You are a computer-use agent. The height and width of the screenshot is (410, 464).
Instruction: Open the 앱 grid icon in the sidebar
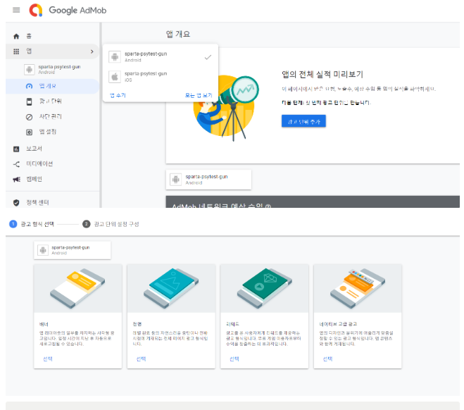16,51
